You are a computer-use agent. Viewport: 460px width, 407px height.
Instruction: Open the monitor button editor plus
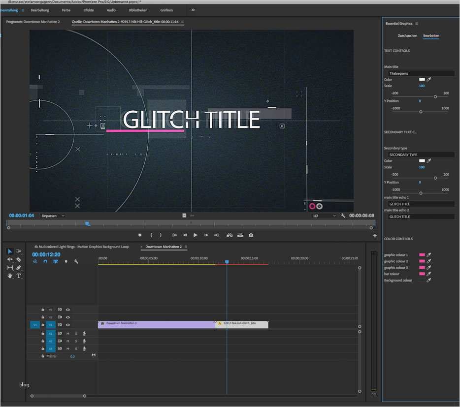pos(375,236)
